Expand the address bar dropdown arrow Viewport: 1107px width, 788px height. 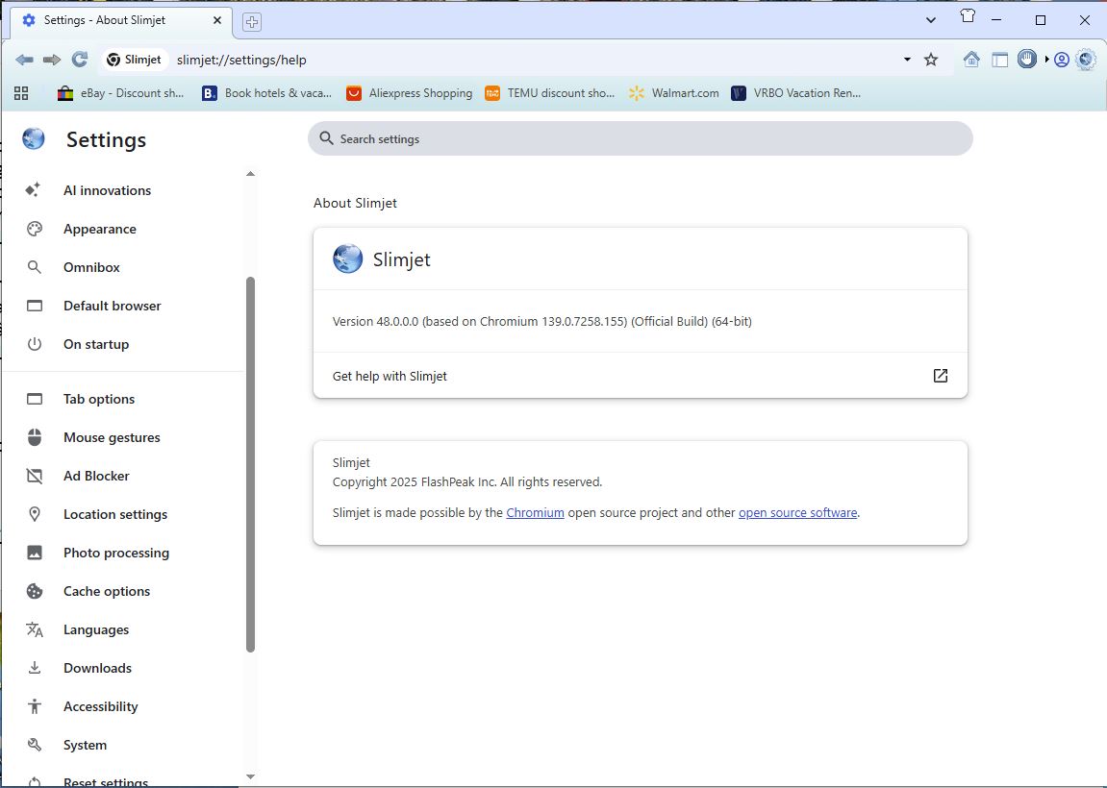(x=907, y=60)
